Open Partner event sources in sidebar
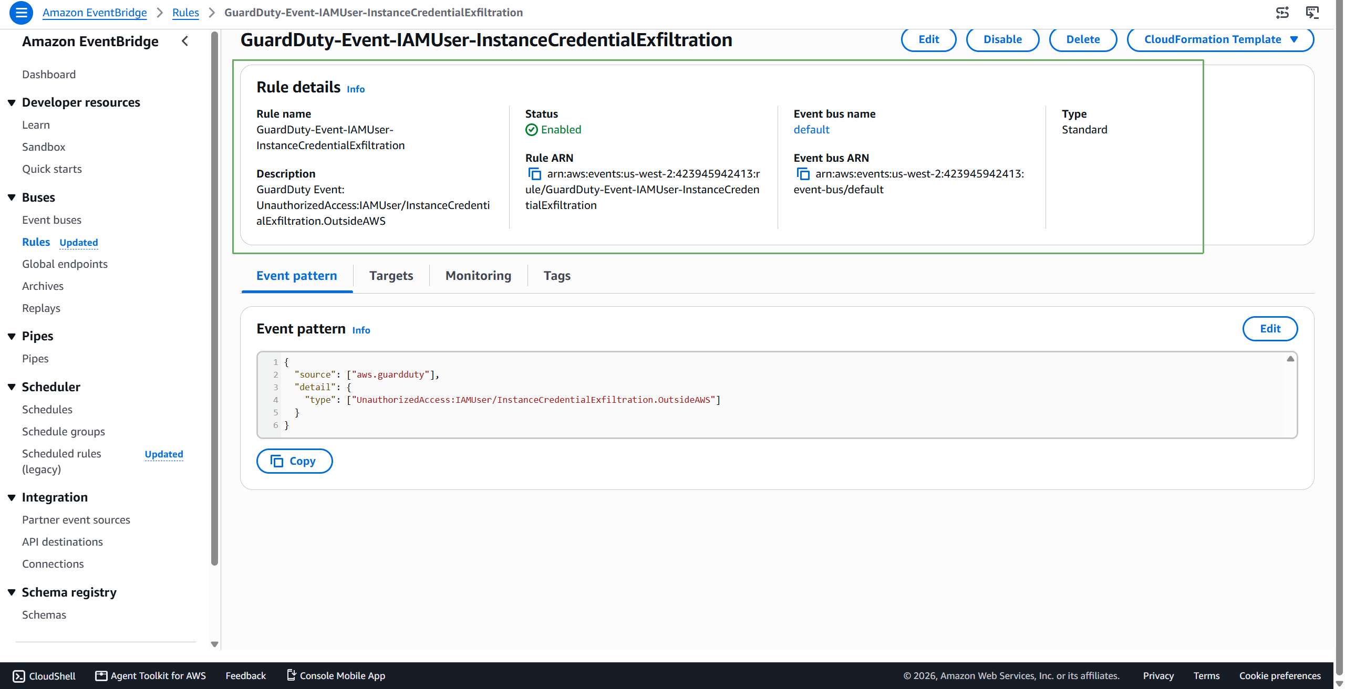 click(76, 520)
